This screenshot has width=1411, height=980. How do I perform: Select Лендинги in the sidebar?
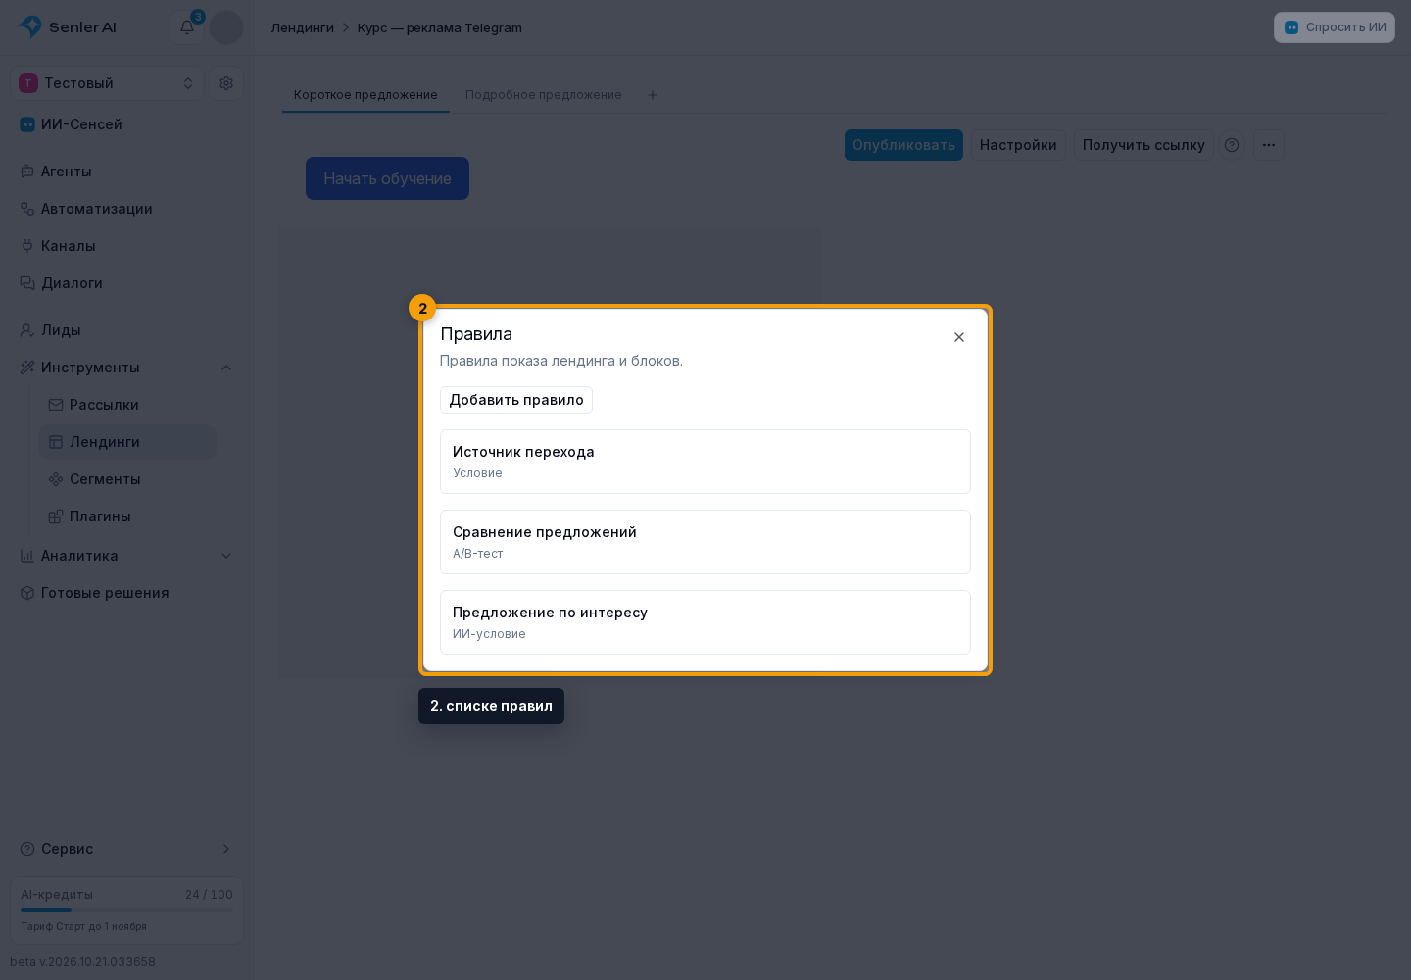pyautogui.click(x=127, y=442)
